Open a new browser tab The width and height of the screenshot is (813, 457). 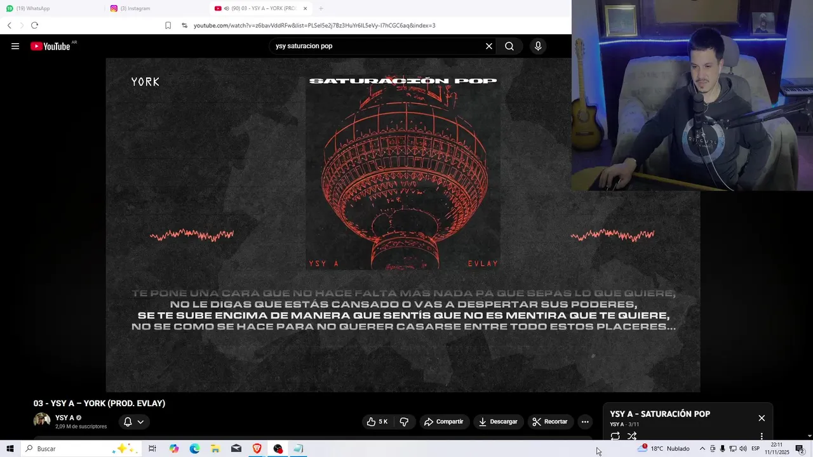pyautogui.click(x=321, y=8)
